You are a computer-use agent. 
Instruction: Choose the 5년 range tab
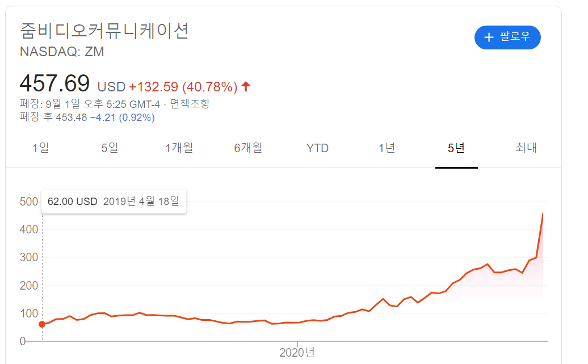[456, 148]
